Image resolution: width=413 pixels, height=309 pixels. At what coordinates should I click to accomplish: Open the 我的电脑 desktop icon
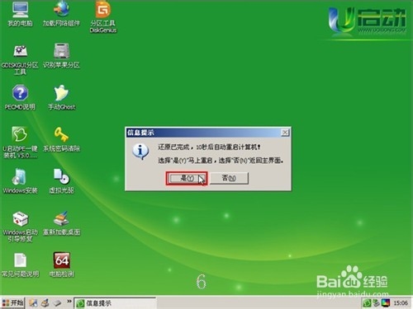pos(20,14)
